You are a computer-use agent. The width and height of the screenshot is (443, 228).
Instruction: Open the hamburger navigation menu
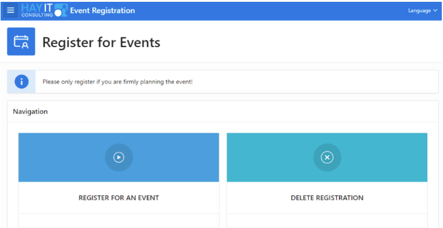point(10,10)
